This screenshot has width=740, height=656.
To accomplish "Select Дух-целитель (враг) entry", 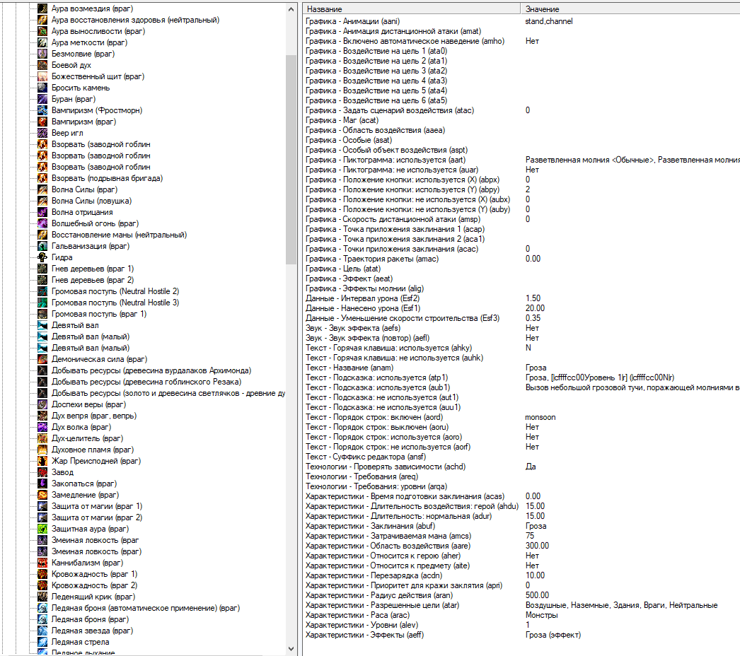I will [x=87, y=438].
